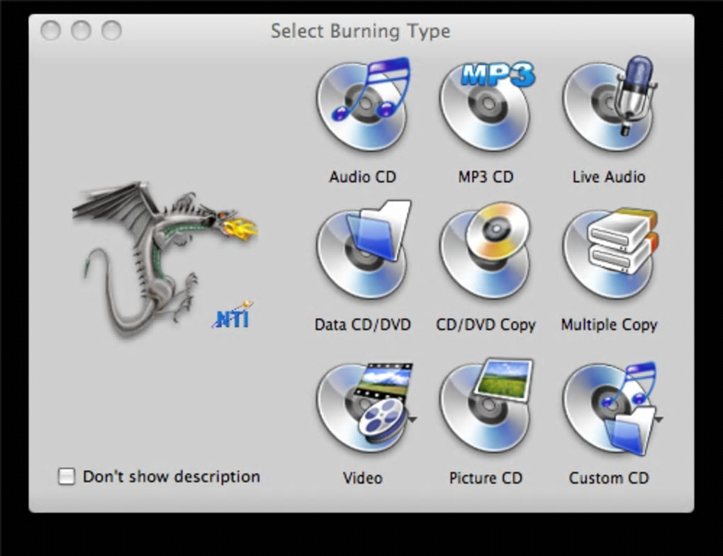Close the Select Burning Type window
The height and width of the screenshot is (556, 723).
tap(51, 30)
